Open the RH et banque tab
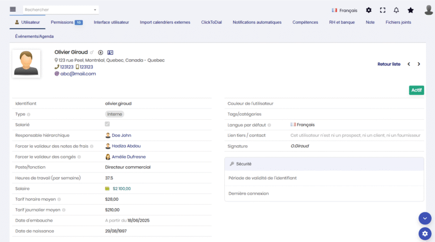 (342, 23)
